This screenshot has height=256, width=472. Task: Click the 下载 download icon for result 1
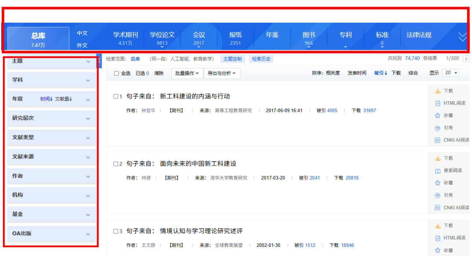(438, 91)
